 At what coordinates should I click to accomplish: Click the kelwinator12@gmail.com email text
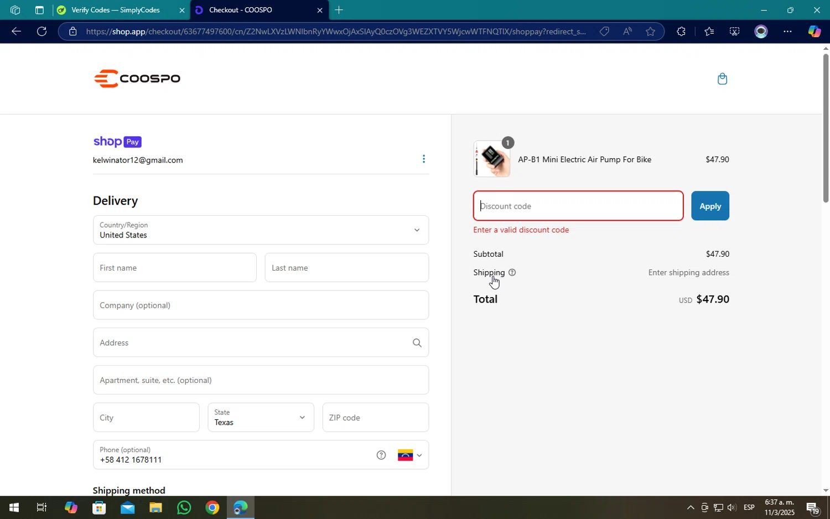138,160
